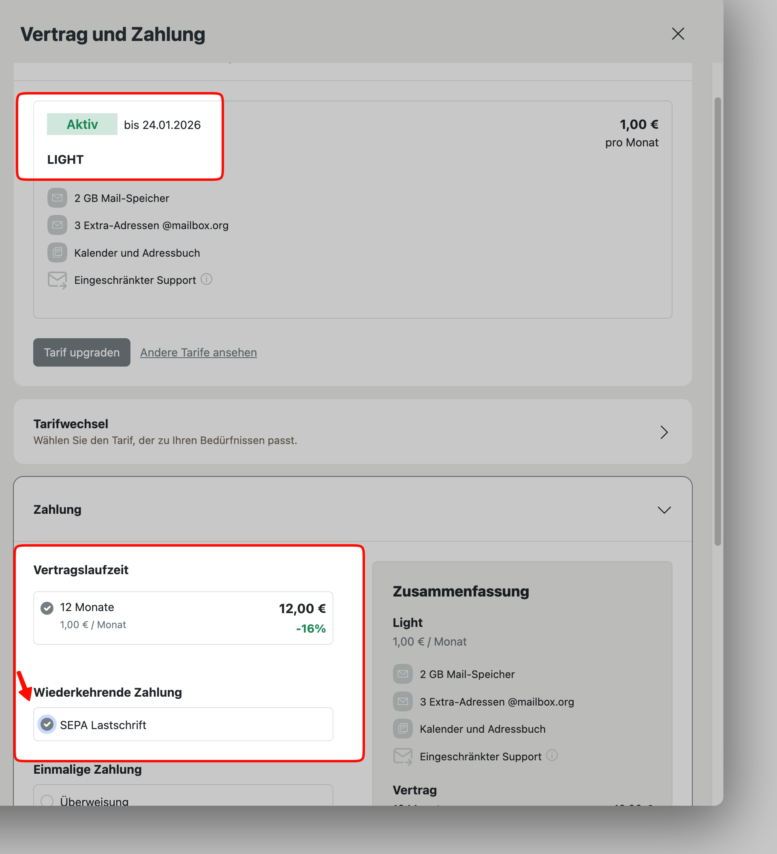Click the 2 GB Mail-Speicher envelope icon in tariff card
This screenshot has height=854, width=777.
coord(57,198)
